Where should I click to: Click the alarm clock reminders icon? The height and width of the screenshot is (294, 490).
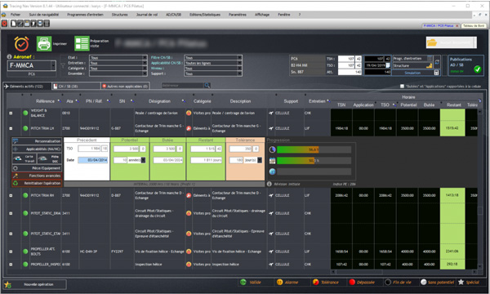click(21, 44)
